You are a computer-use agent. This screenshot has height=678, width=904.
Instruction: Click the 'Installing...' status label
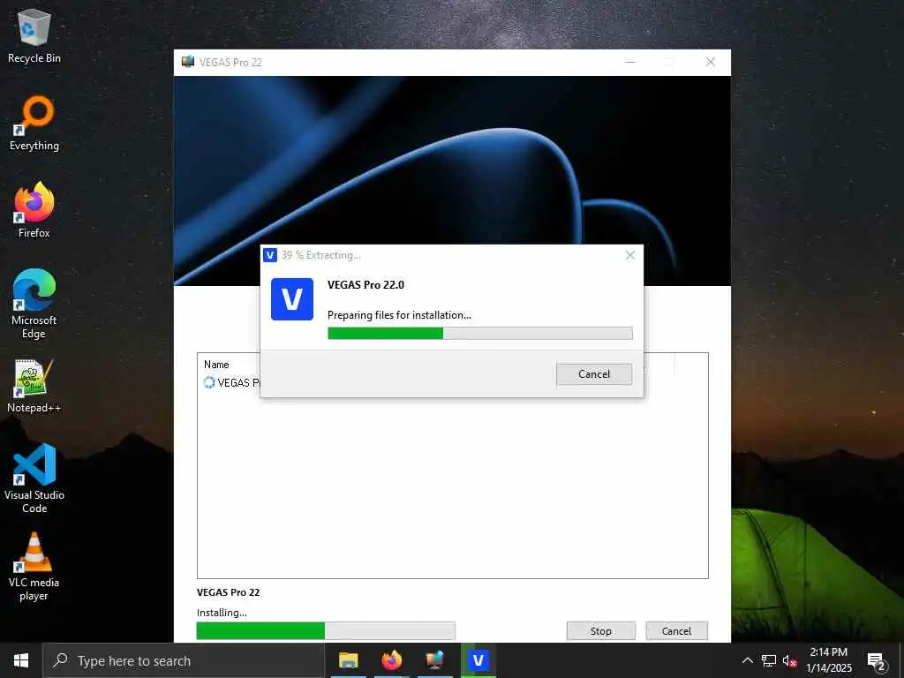[222, 613]
